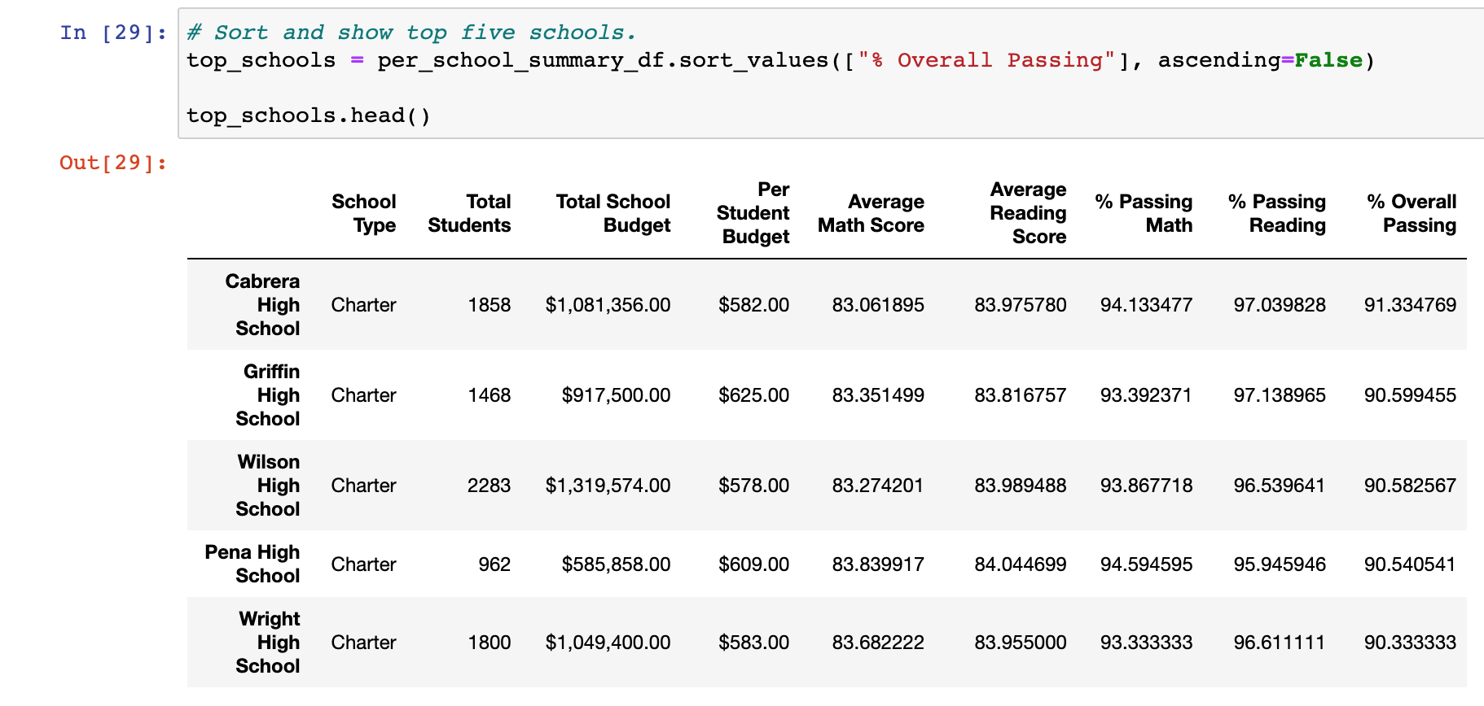Select the Cabrera High School row label
The height and width of the screenshot is (706, 1484).
click(x=262, y=305)
